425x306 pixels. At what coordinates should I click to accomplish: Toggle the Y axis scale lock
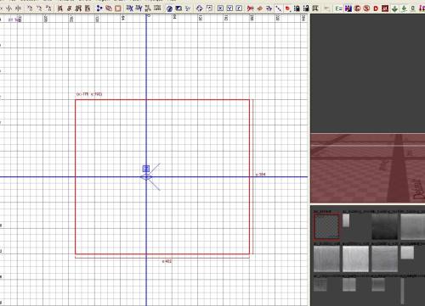(229, 8)
